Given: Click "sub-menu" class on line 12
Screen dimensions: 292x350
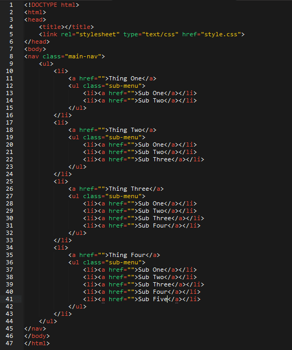Looking at the screenshot, I should (123, 86).
